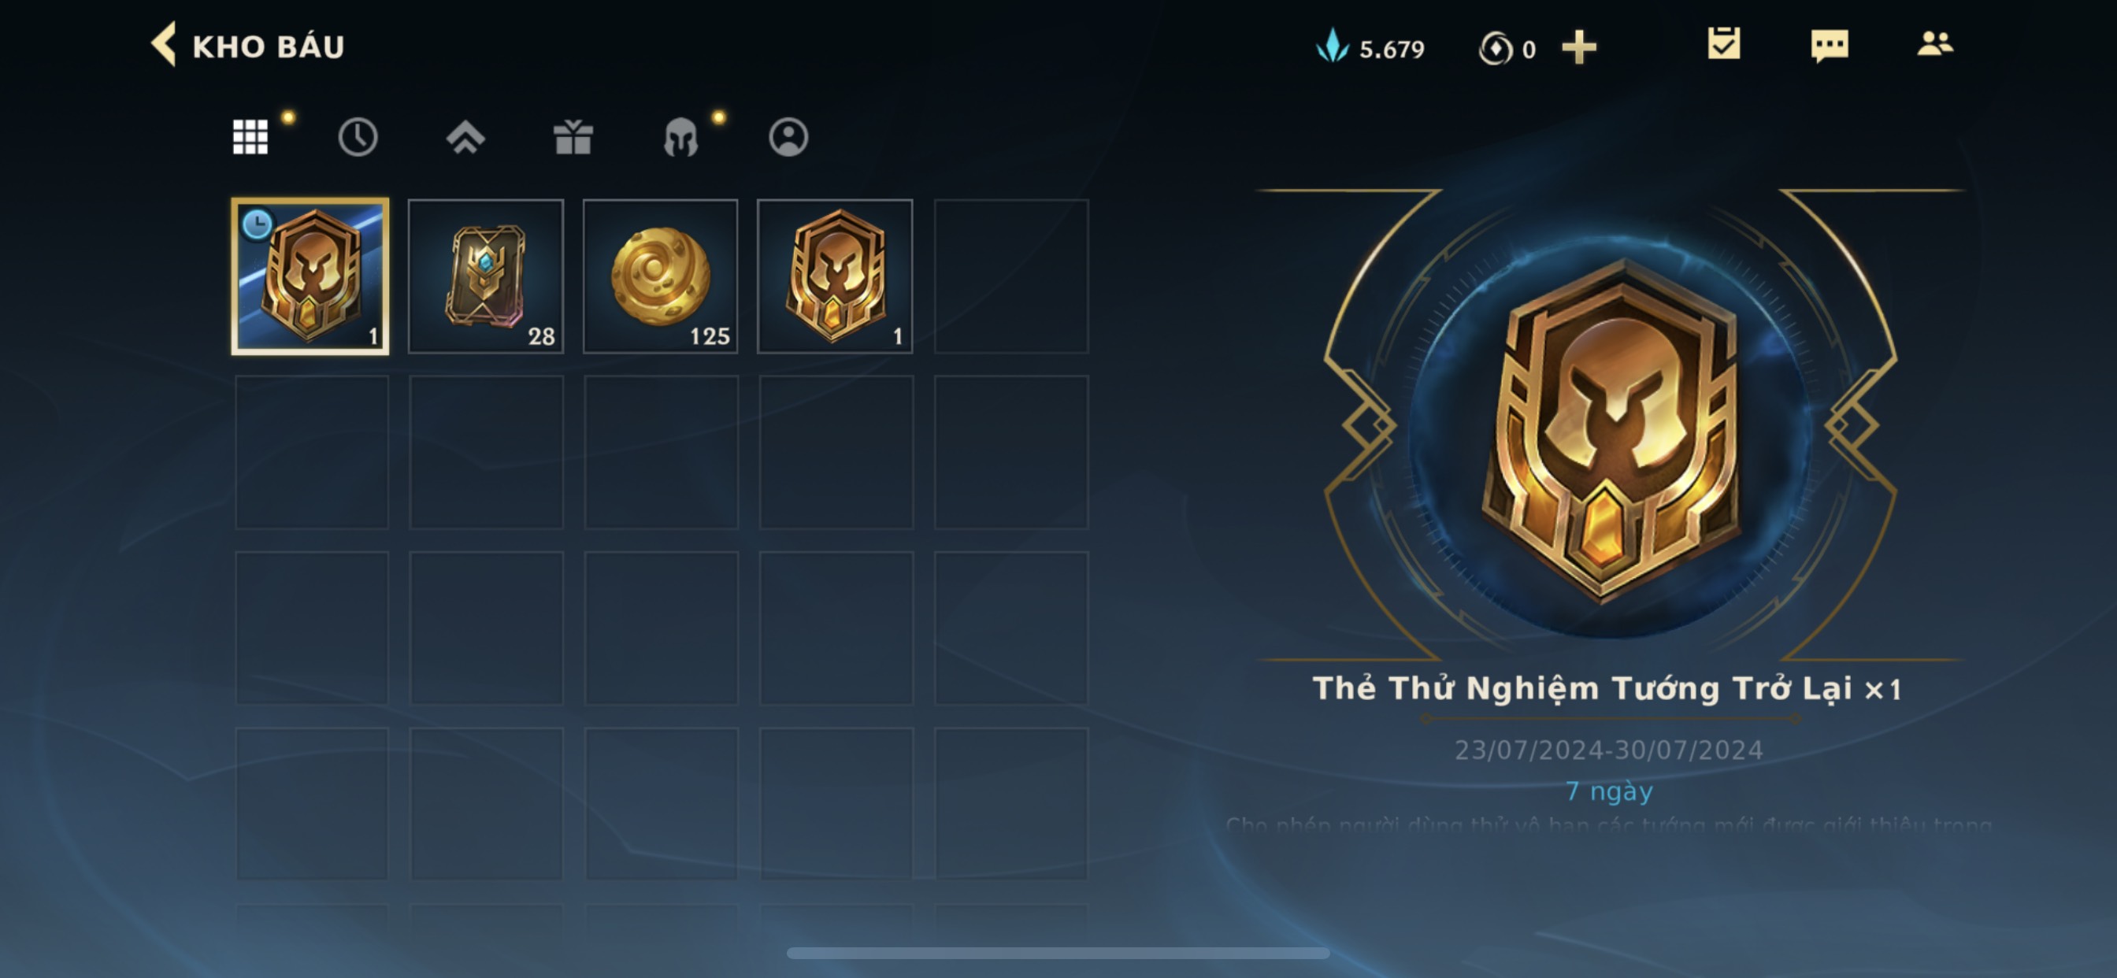Tap the 7 ngày duration text
The height and width of the screenshot is (978, 2117).
(x=1609, y=791)
